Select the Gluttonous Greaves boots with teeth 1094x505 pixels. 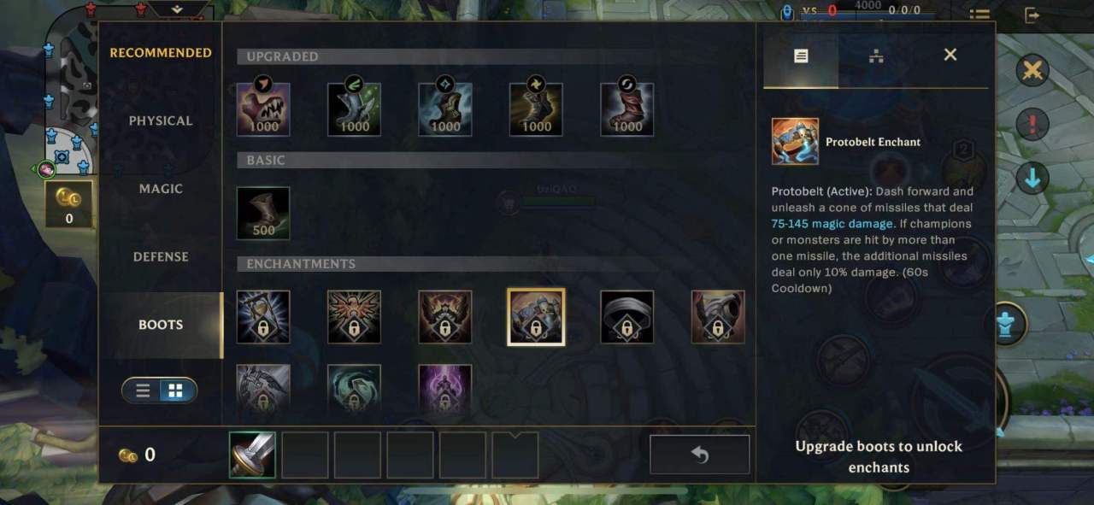pyautogui.click(x=263, y=109)
